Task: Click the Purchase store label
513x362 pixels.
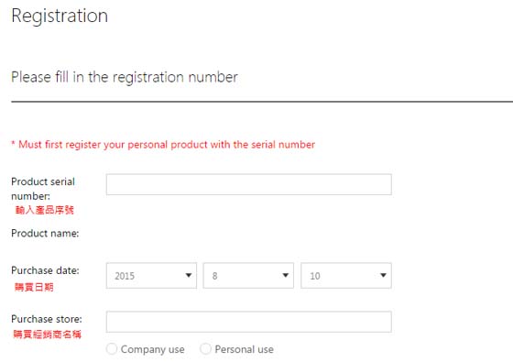Action: point(47,319)
